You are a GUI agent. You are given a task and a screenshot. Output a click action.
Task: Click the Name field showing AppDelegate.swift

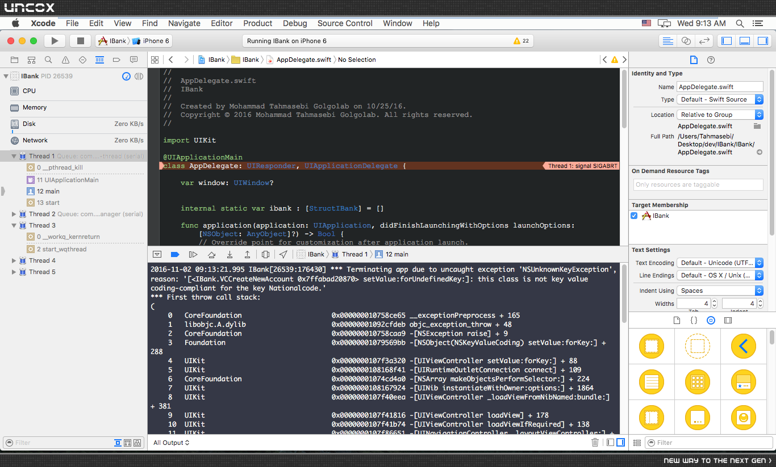point(720,87)
